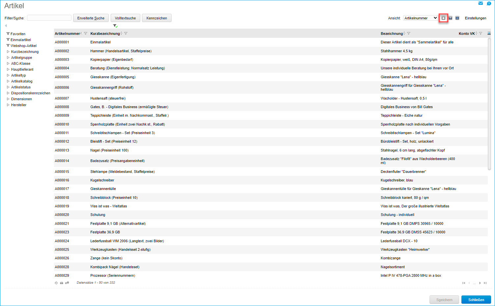This screenshot has height=306, width=495.
Task: Click the filter funnel in Artikelnummer header
Action: click(x=86, y=34)
